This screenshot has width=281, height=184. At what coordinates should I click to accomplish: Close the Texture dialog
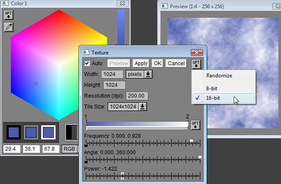[197, 52]
